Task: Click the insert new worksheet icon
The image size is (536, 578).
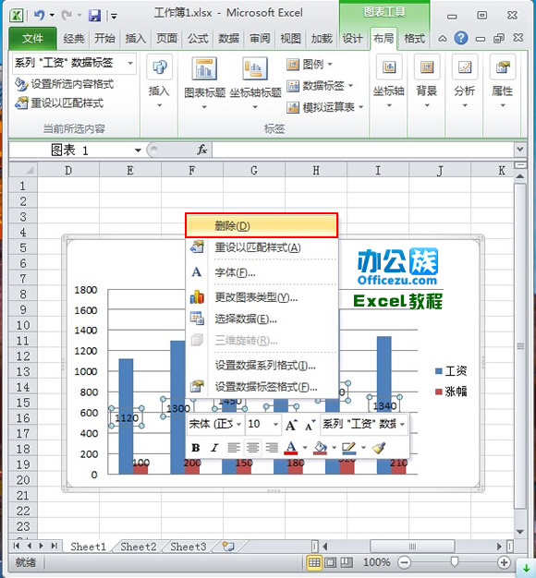Action: point(228,547)
